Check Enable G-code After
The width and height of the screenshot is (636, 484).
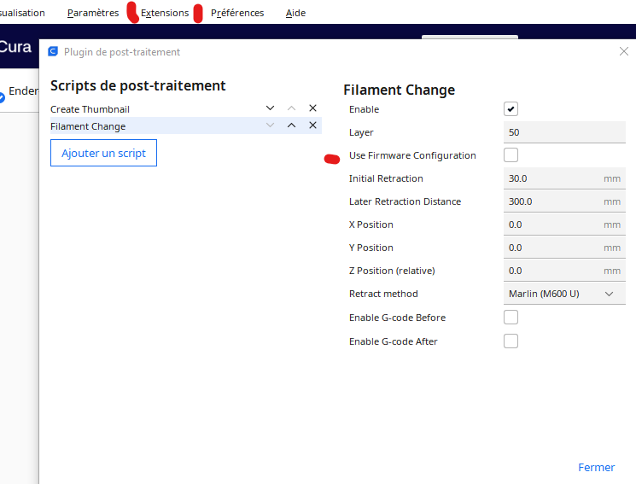click(511, 341)
